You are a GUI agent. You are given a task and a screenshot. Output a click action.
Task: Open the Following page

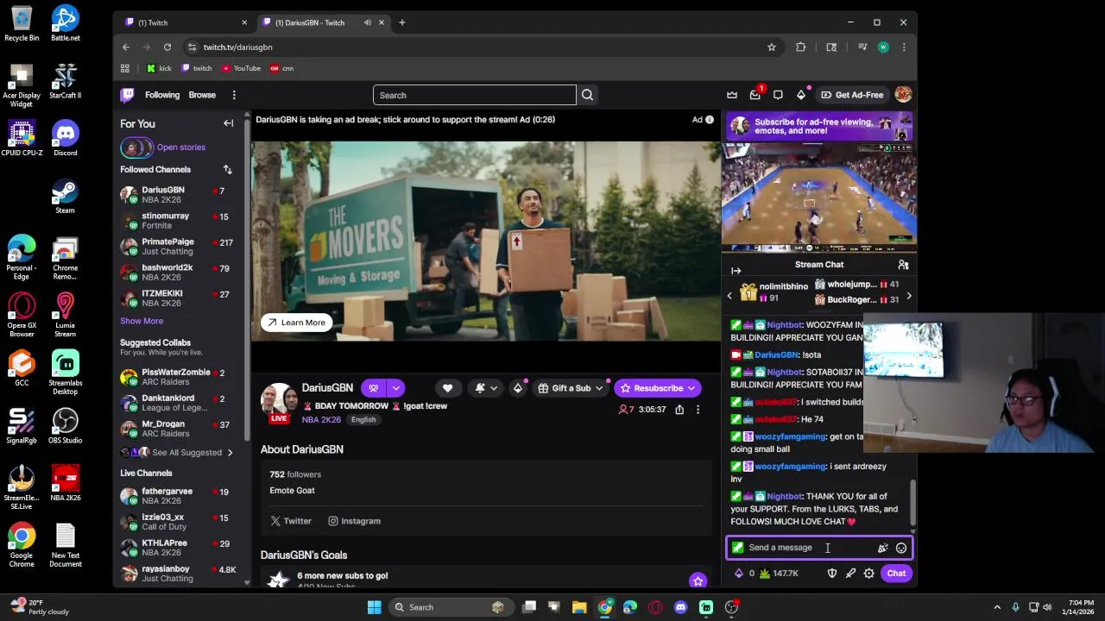coord(162,95)
